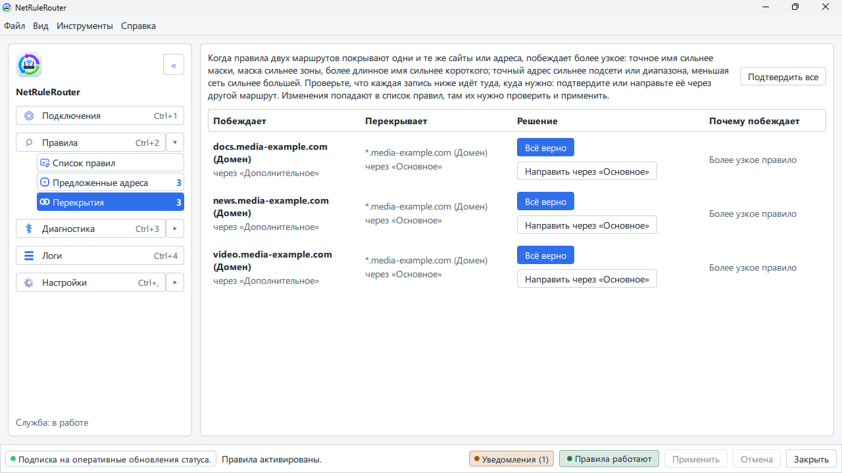Click the Перекрытия overlapping circles icon
842x473 pixels.
[45, 202]
